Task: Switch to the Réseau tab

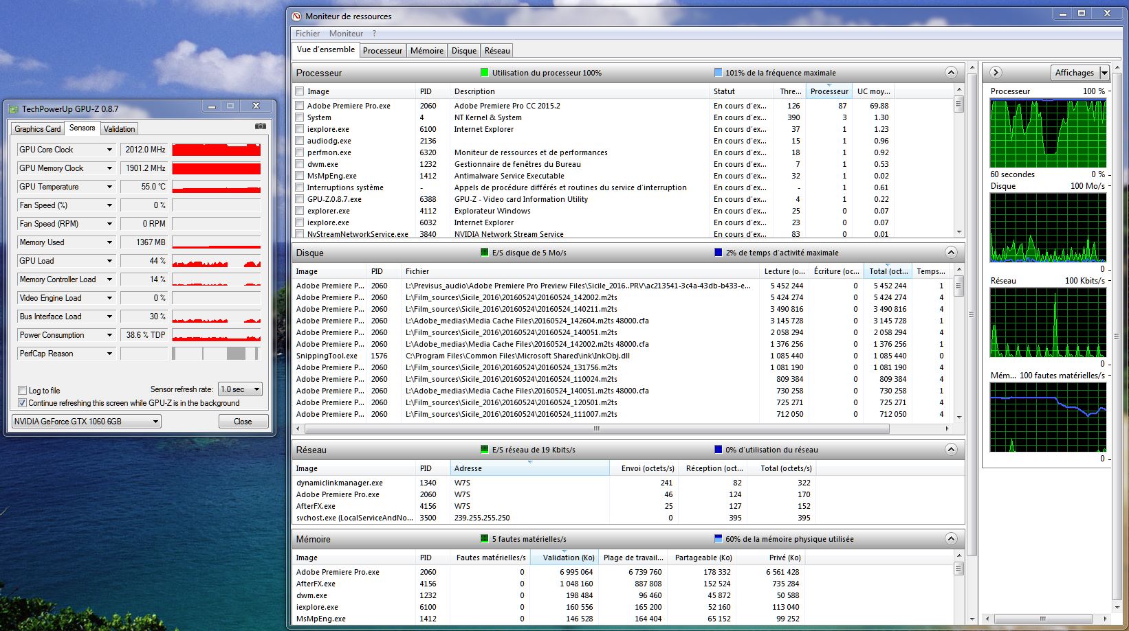Action: [497, 51]
